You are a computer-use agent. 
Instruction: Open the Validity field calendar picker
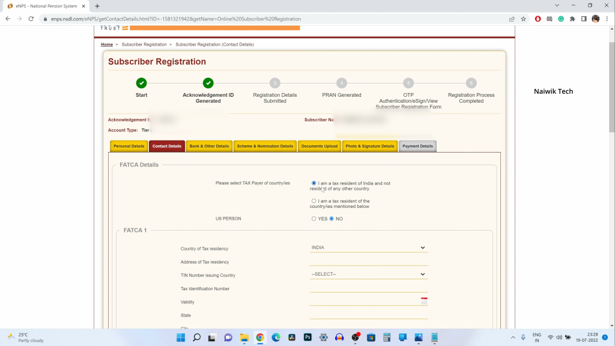[x=425, y=300]
